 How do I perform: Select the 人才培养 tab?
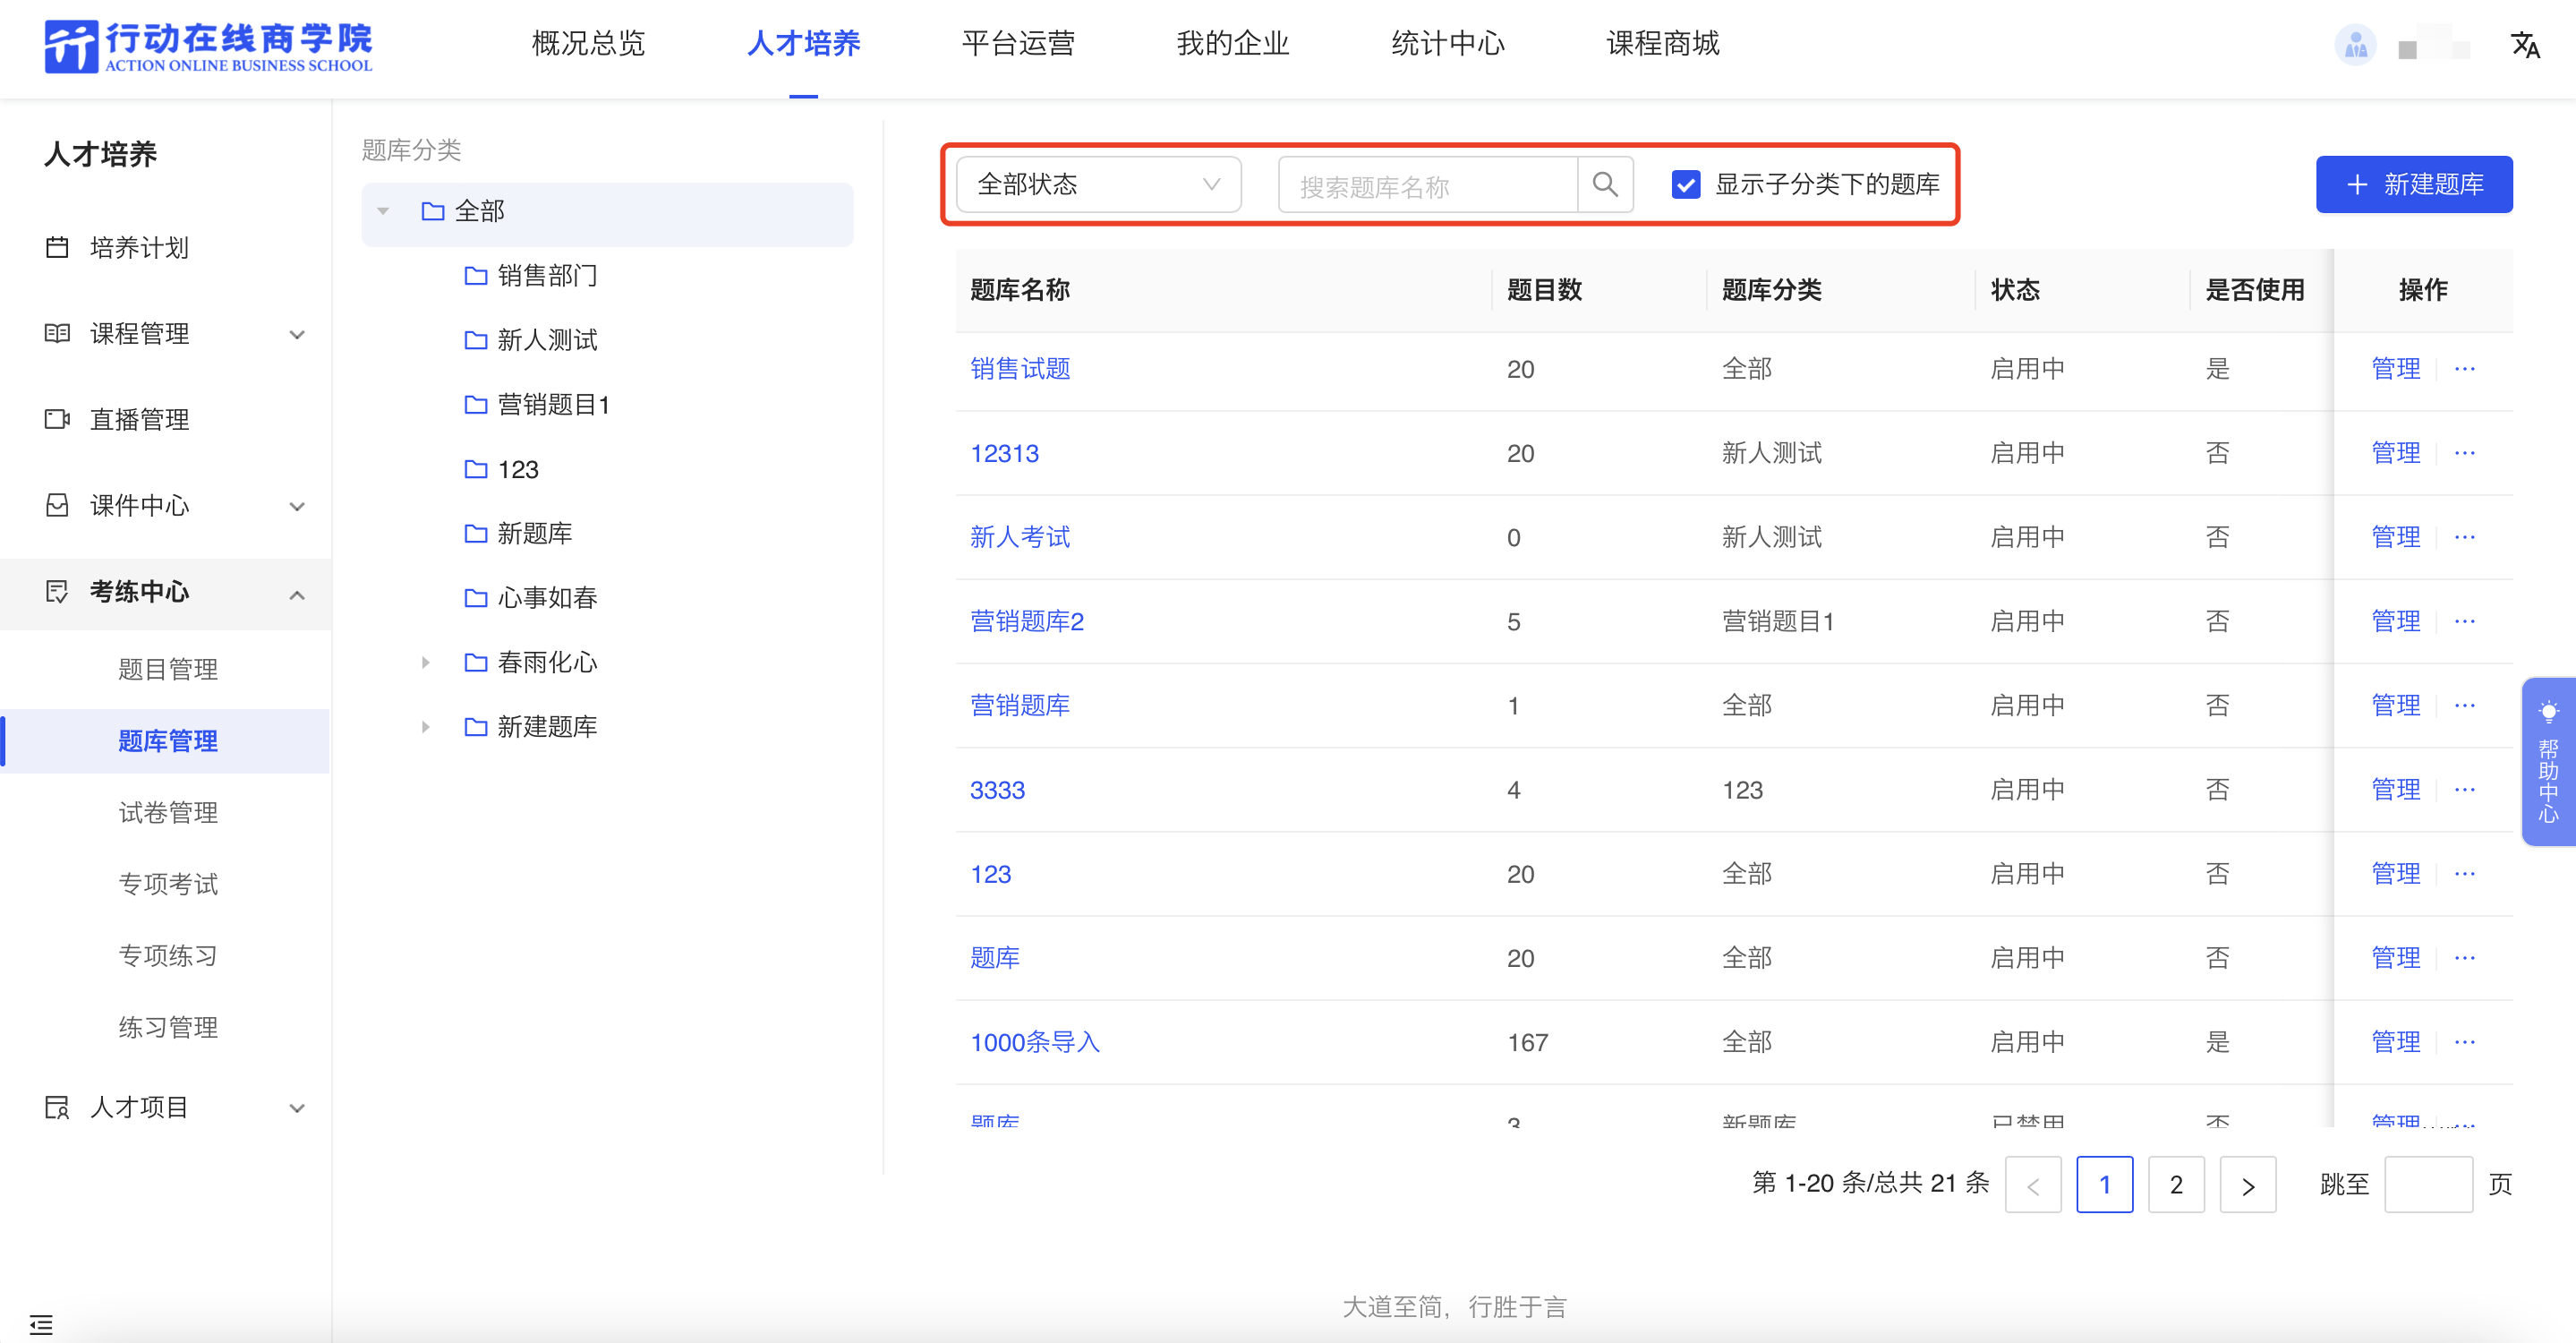point(803,44)
